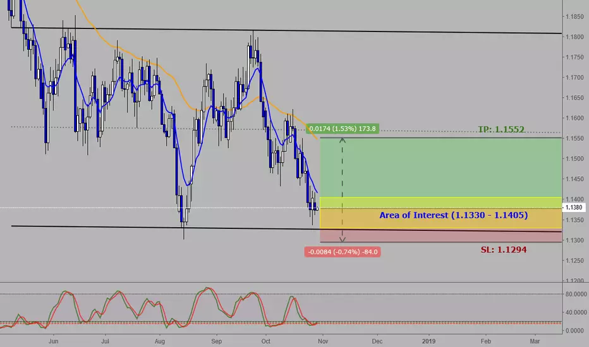Click the 1.1600 price axis label
The image size is (589, 347).
pyautogui.click(x=574, y=118)
